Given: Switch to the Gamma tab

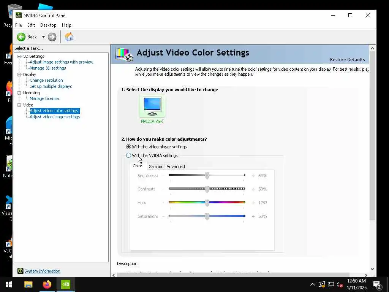Looking at the screenshot, I should (155, 167).
